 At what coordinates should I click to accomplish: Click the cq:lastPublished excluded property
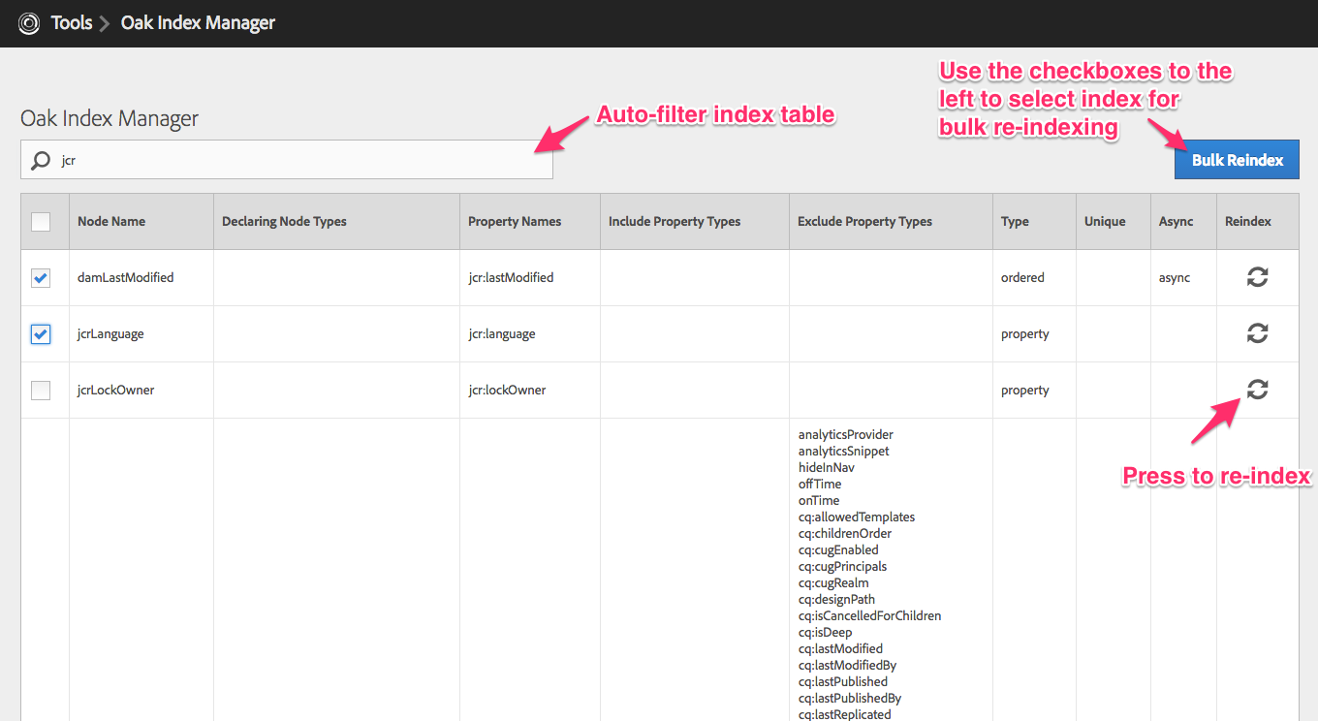843,681
